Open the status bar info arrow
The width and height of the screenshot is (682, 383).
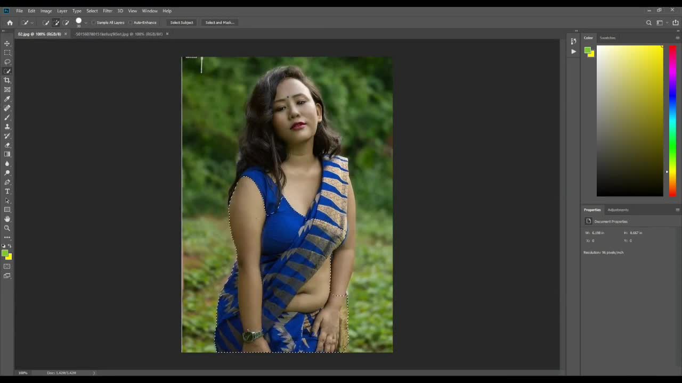(x=94, y=373)
